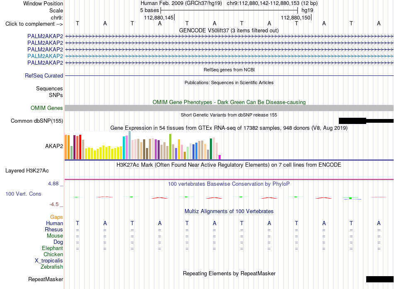Click the 'H3K27Ac Mark' ENCODE track title
394x289 pixels.
[x=229, y=165]
